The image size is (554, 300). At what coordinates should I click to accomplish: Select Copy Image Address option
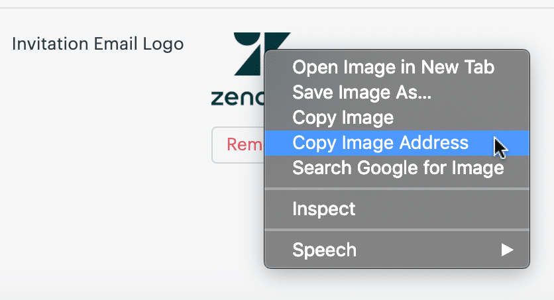396,143
